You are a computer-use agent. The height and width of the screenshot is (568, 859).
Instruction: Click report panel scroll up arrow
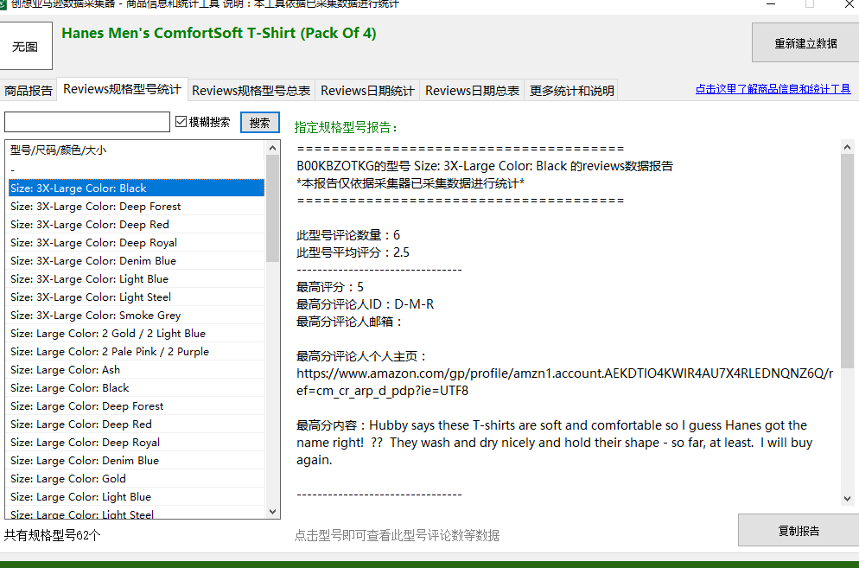tap(847, 147)
